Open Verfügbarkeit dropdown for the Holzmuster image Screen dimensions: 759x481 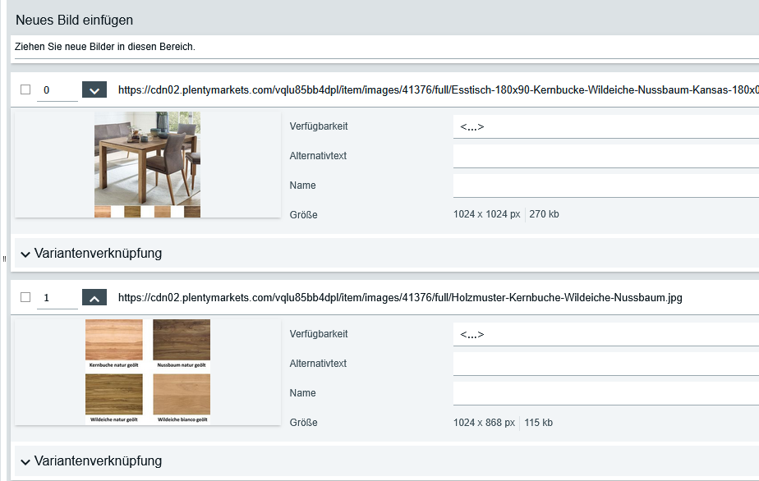605,335
